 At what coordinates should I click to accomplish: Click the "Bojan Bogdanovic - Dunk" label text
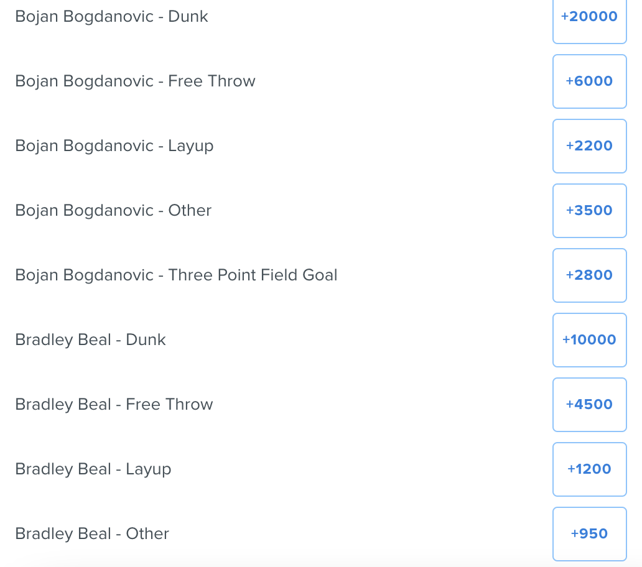click(111, 16)
